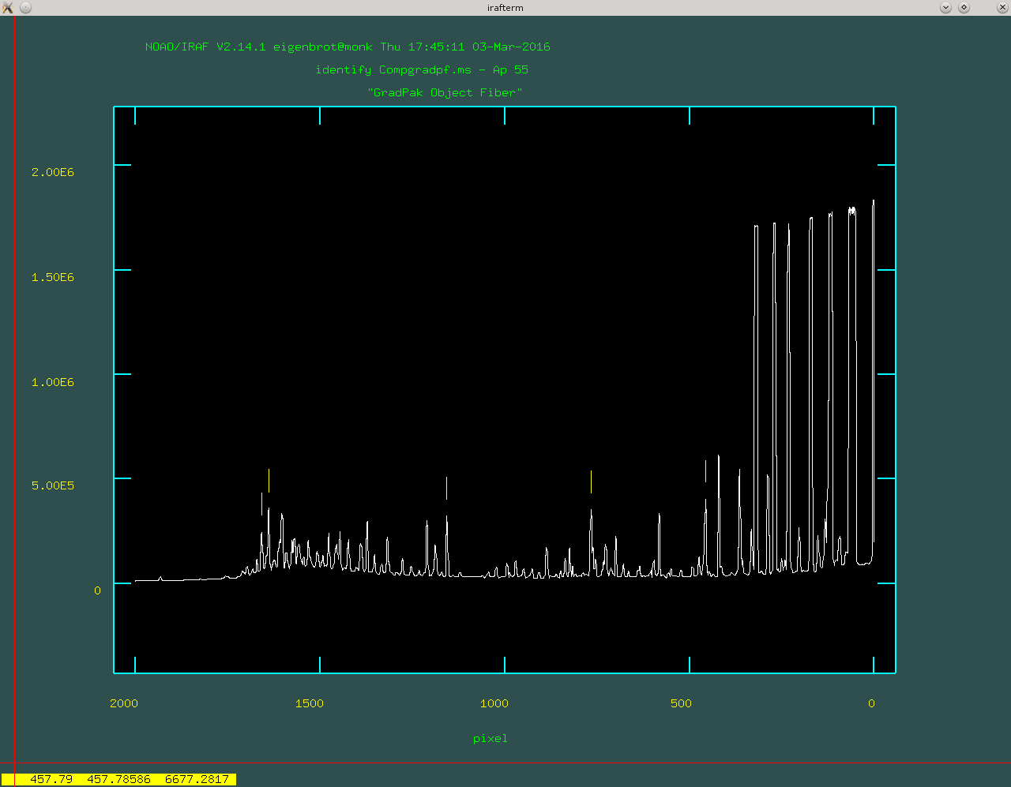Image resolution: width=1011 pixels, height=787 pixels.
Task: Click the yellow line marker near pixel 750
Action: [x=591, y=482]
